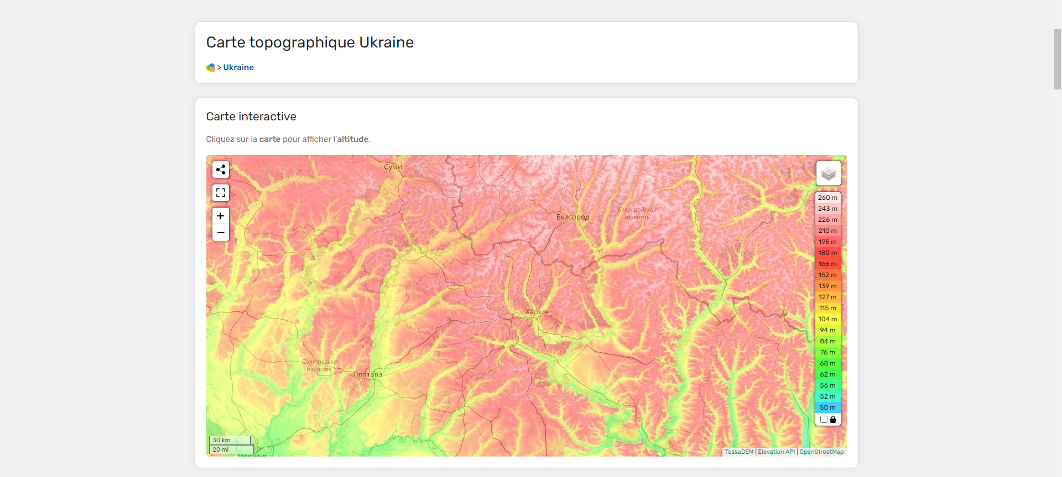1062x477 pixels.
Task: Select the 260 m legend color swatch
Action: 827,198
